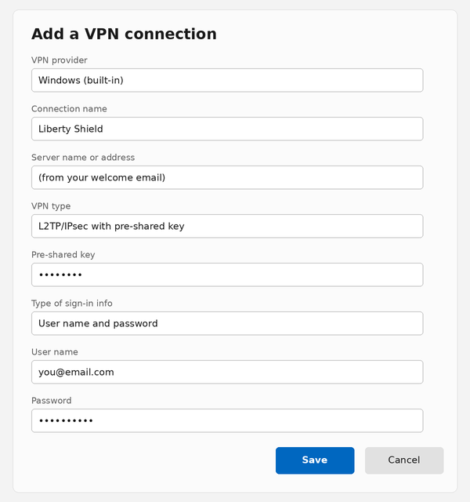The width and height of the screenshot is (470, 502).
Task: Click the 'Add a VPN connection' heading
Action: (124, 34)
